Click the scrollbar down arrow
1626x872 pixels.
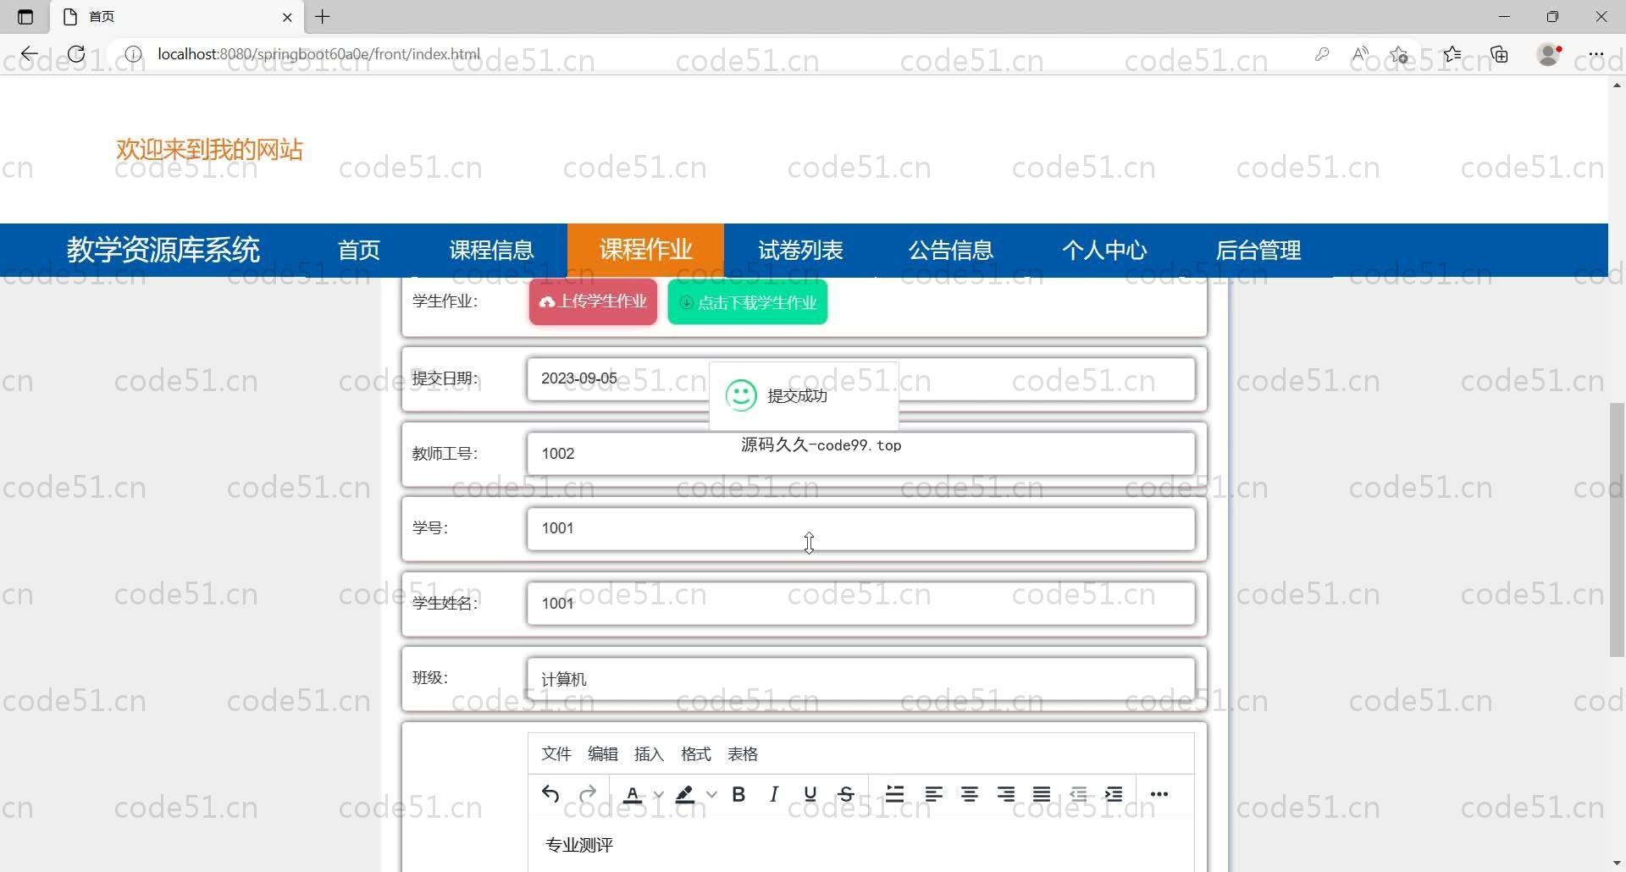(x=1617, y=864)
